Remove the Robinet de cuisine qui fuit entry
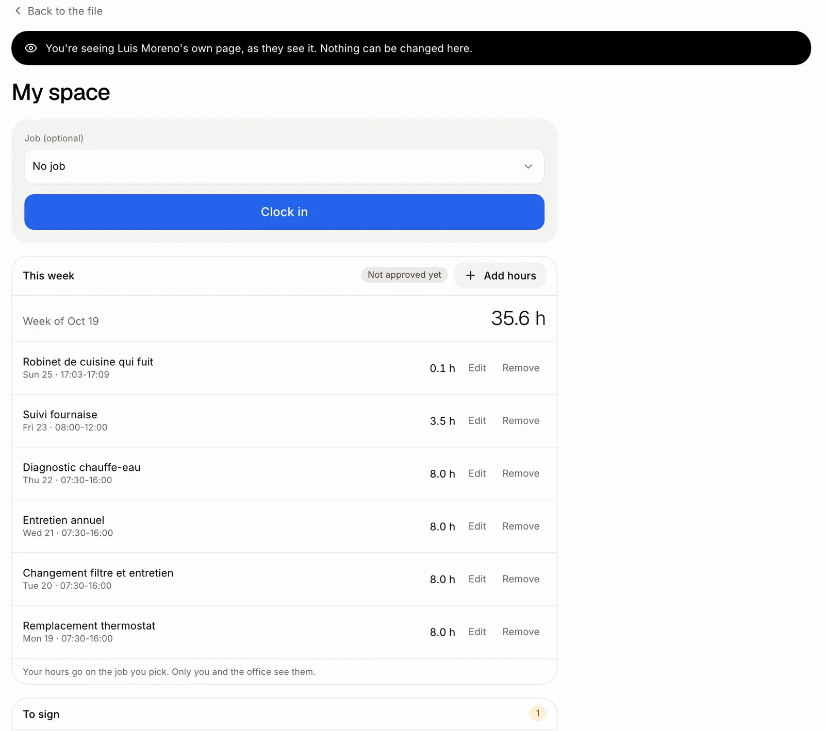Image resolution: width=825 pixels, height=731 pixels. point(521,368)
